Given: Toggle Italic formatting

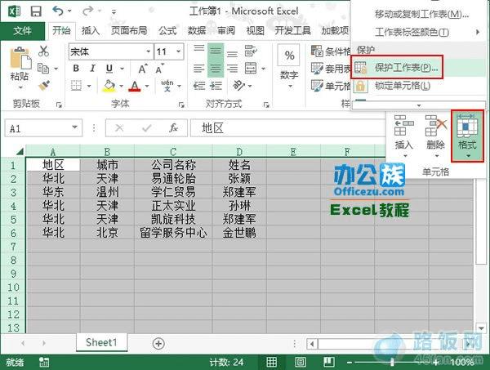Looking at the screenshot, I should tap(92, 68).
